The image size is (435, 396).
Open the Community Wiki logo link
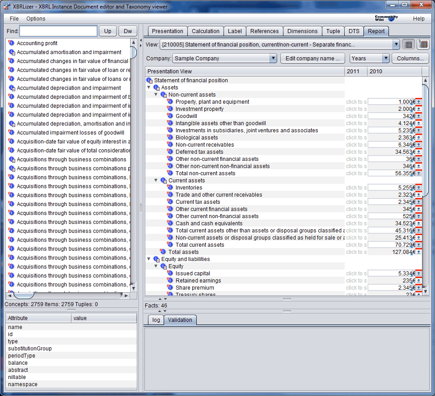coord(386,18)
